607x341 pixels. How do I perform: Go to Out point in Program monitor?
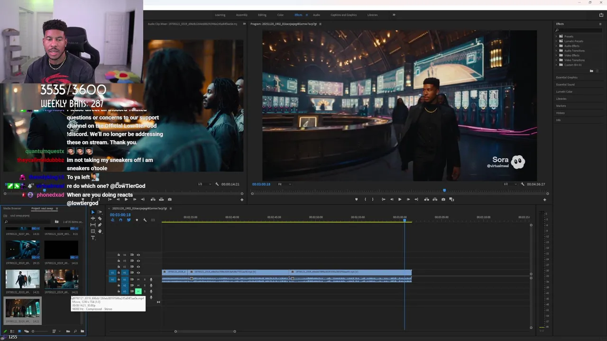(x=416, y=199)
